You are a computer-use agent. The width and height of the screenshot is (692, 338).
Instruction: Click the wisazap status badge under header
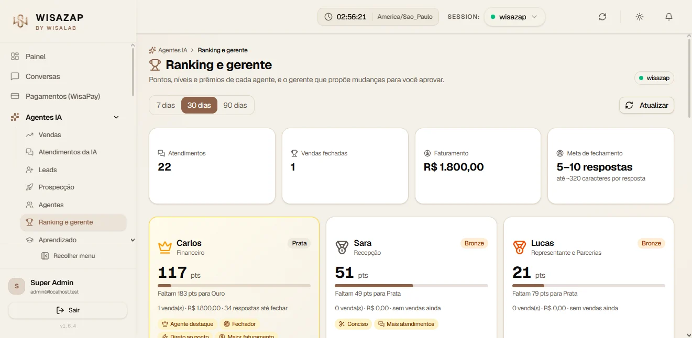pos(654,78)
